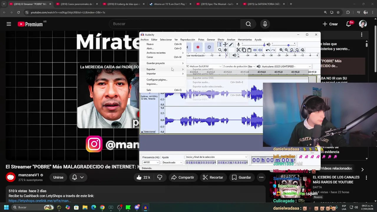
Task: Click the Redo arrow in Audacity
Action: tap(273, 50)
